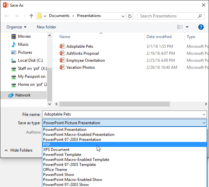This screenshot has height=187, width=209.
Task: Open the File name history dropdown arrow
Action: (204, 115)
